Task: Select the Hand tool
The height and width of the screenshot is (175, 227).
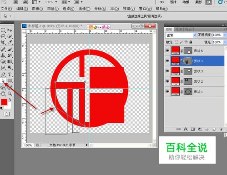Action: (x=3, y=94)
